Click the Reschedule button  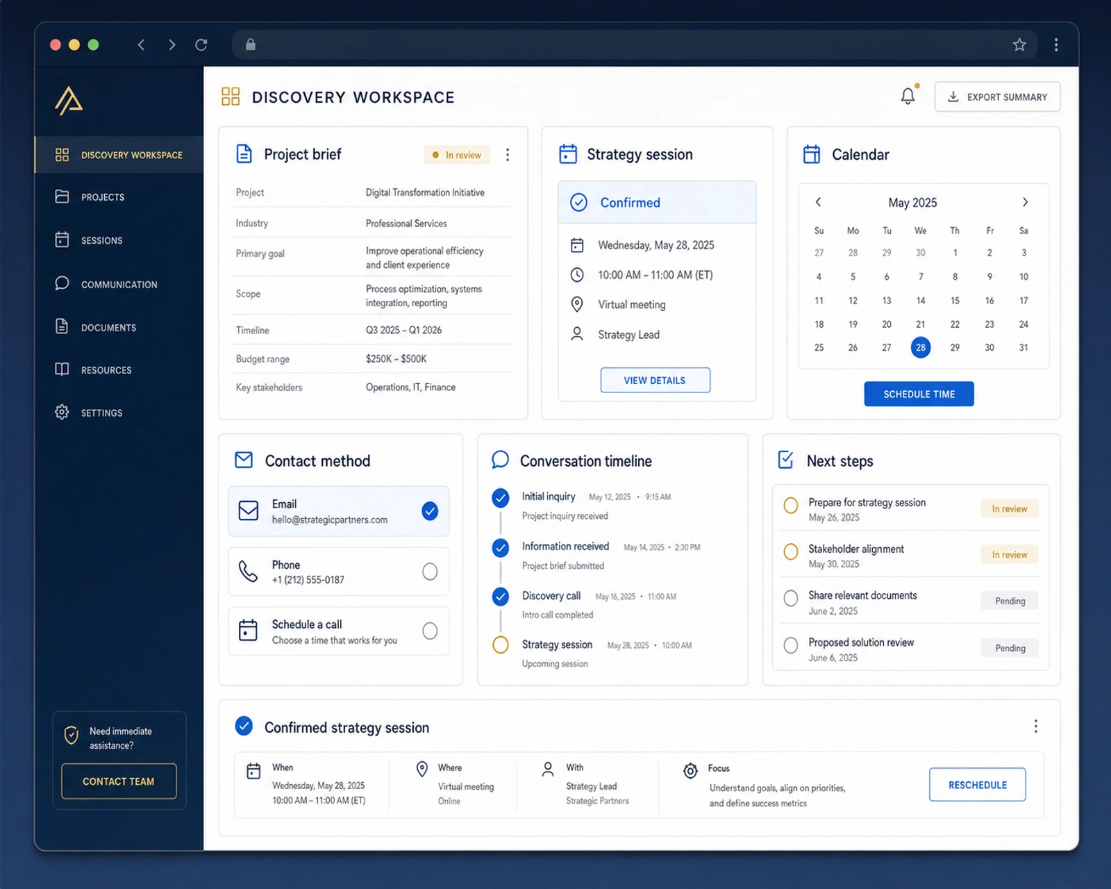tap(977, 785)
